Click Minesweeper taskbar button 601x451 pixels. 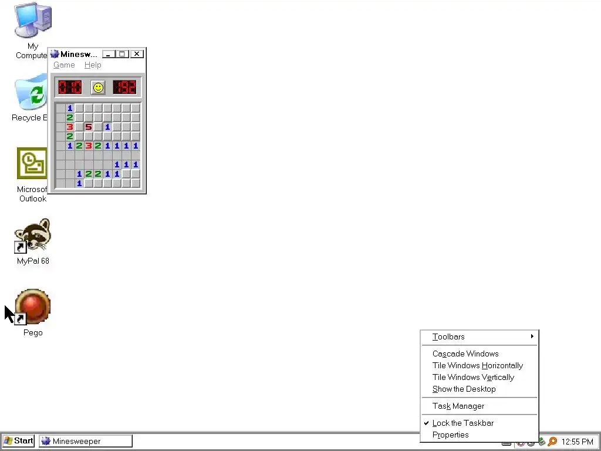pyautogui.click(x=86, y=441)
